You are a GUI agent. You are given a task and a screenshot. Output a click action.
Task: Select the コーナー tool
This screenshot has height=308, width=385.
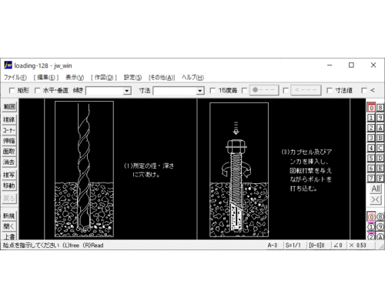[9, 130]
